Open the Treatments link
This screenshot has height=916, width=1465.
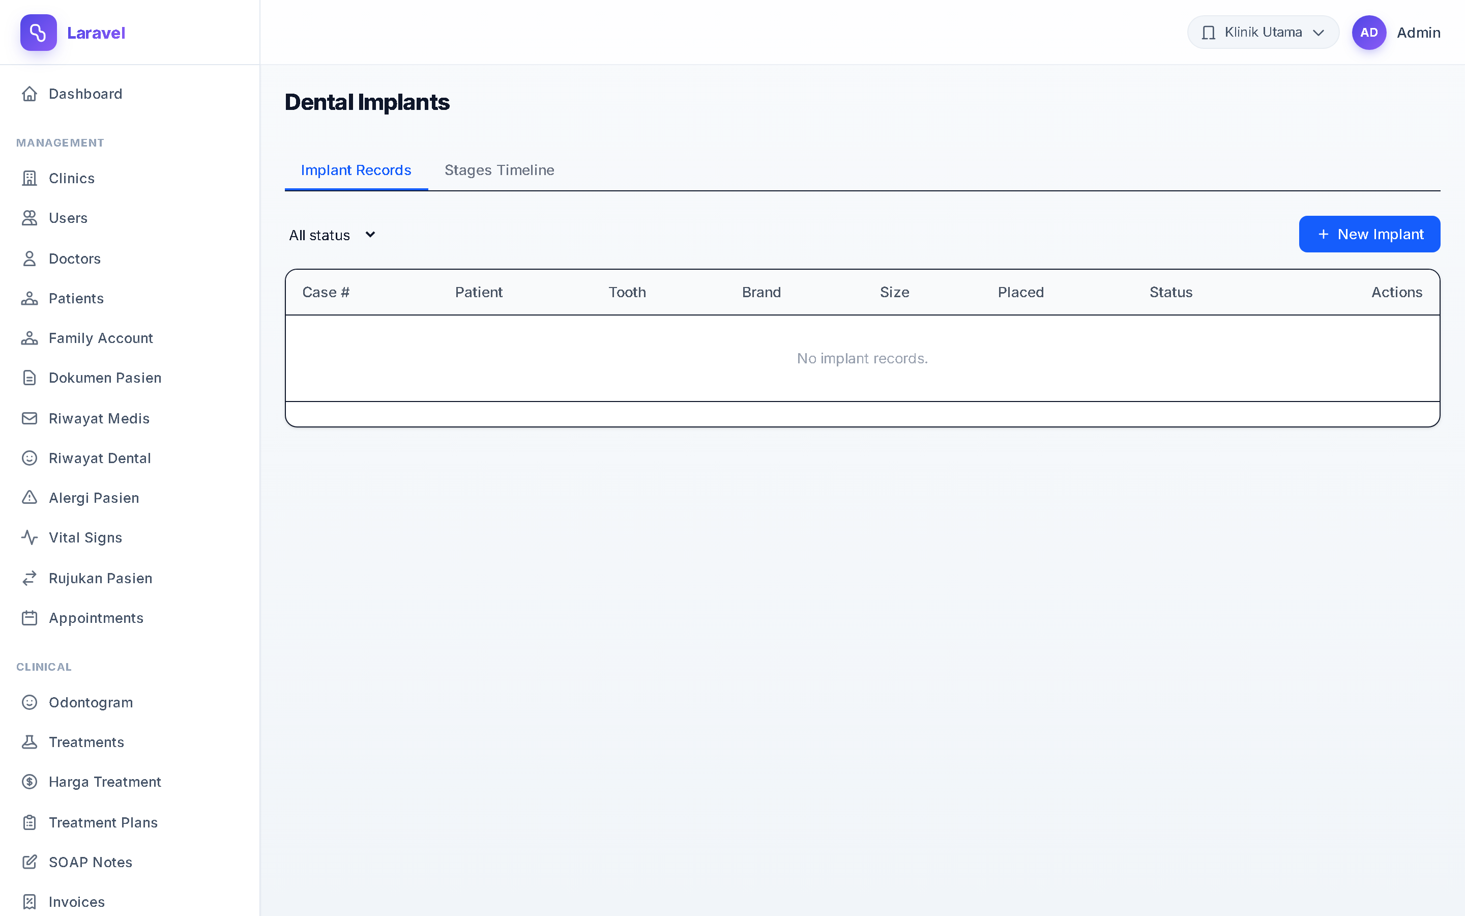(x=130, y=742)
